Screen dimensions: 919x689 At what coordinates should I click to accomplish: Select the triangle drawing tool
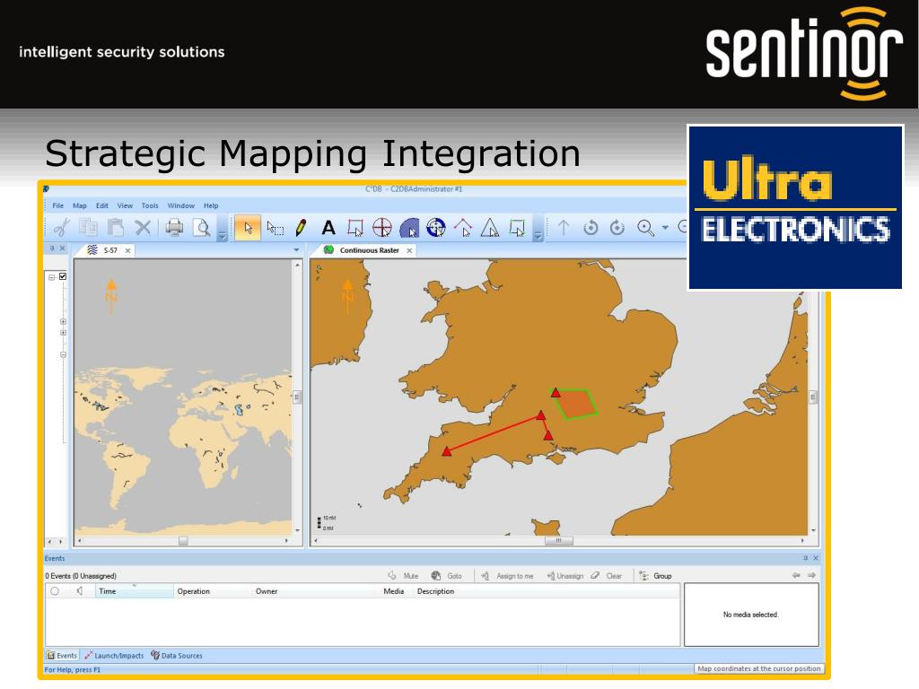[490, 227]
